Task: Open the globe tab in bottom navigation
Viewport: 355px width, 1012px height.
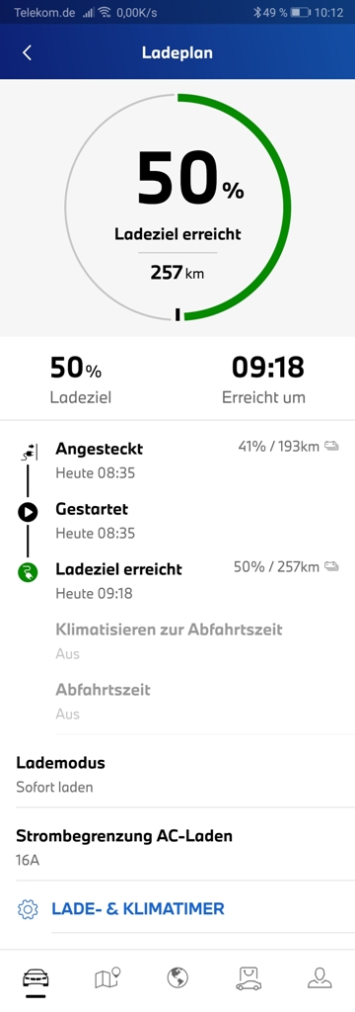Action: tap(177, 978)
